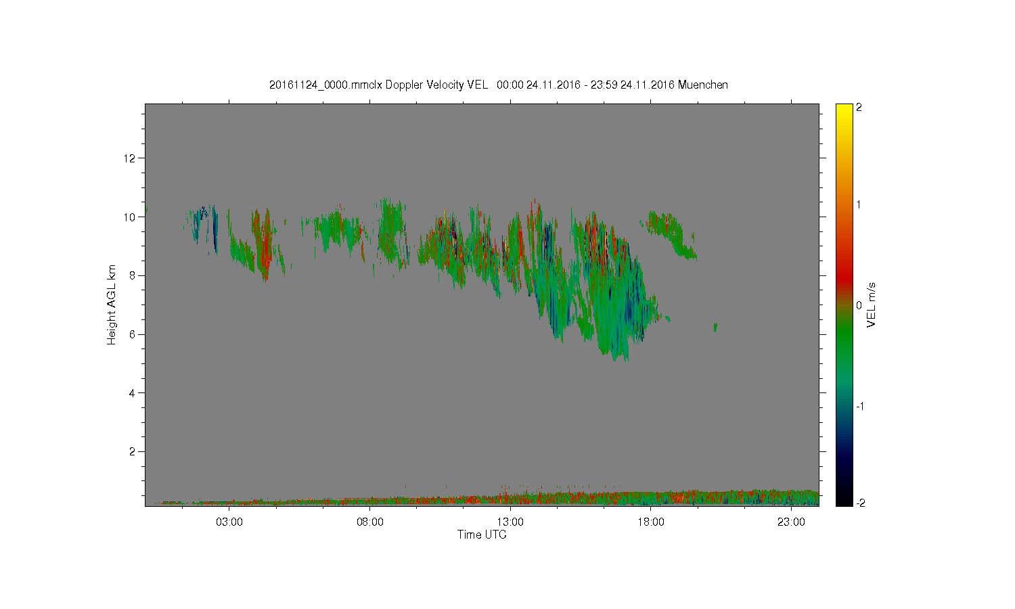
Task: Click the 'VEL m/s' colorbar label
Action: [872, 304]
